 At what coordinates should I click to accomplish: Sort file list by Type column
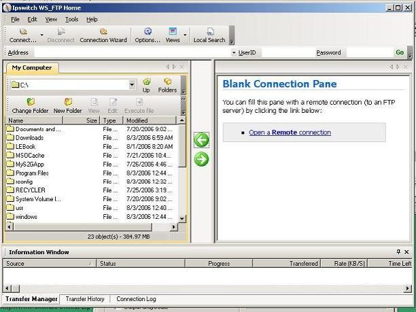coord(111,120)
